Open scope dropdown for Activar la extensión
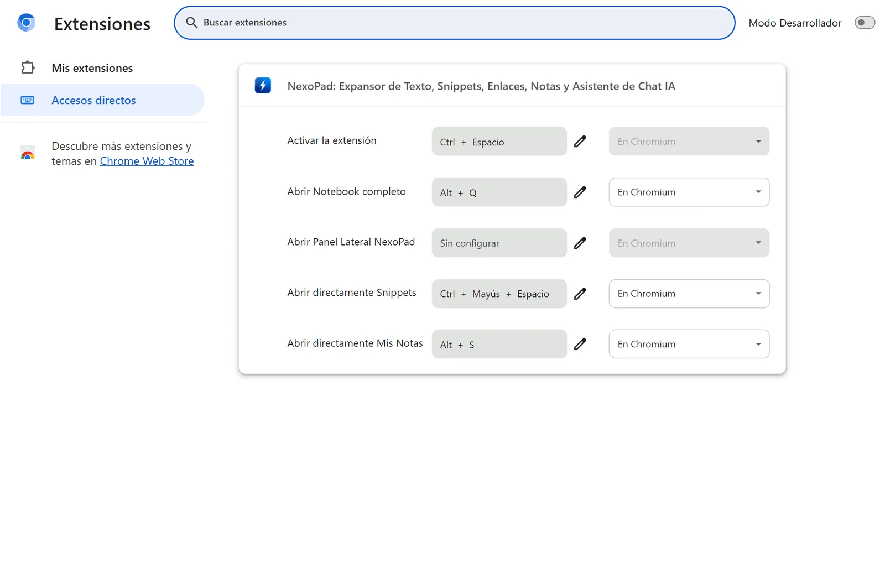 pyautogui.click(x=689, y=142)
